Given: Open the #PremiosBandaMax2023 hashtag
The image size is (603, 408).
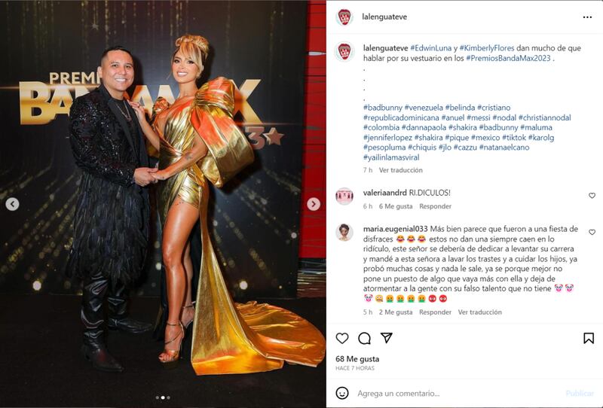Looking at the screenshot, I should pyautogui.click(x=508, y=58).
